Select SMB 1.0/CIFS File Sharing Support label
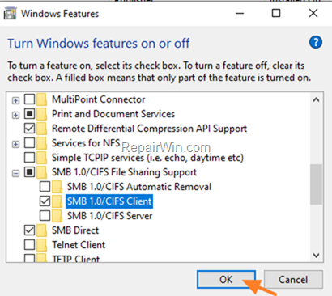Image resolution: width=332 pixels, height=296 pixels. click(x=124, y=172)
